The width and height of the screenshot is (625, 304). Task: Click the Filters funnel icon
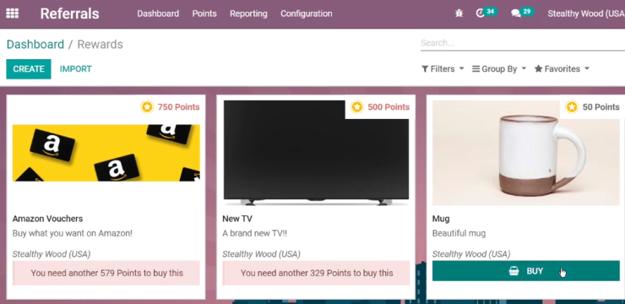coord(425,69)
